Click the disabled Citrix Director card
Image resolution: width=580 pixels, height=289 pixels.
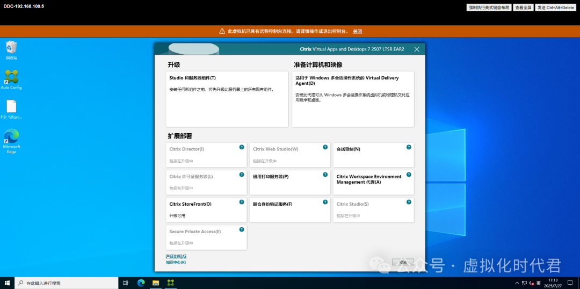pos(206,155)
